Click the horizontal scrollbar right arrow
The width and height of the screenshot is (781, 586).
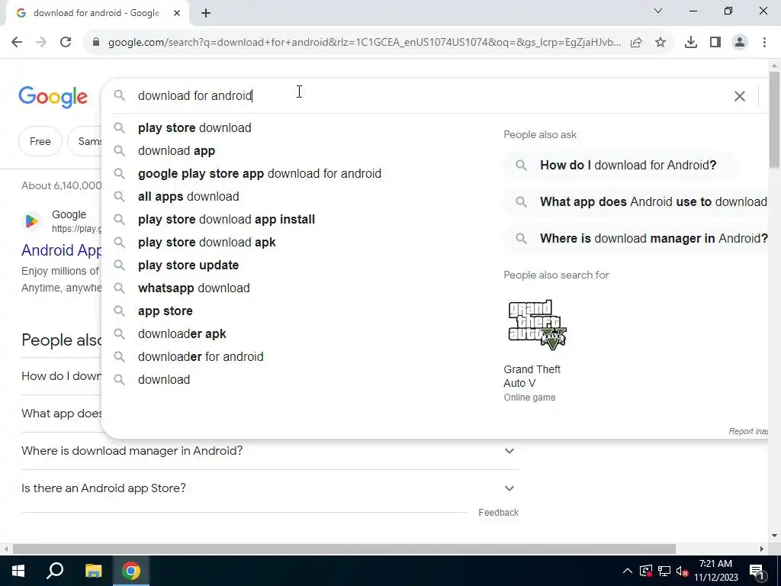(762, 549)
